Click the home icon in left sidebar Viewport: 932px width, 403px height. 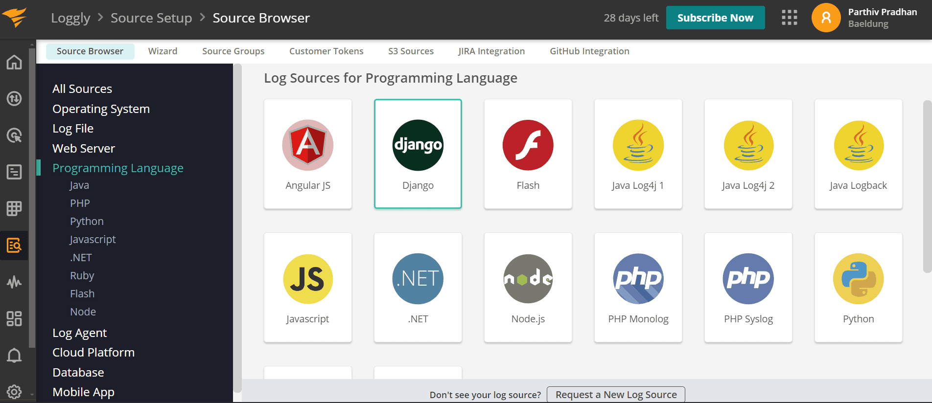tap(14, 62)
